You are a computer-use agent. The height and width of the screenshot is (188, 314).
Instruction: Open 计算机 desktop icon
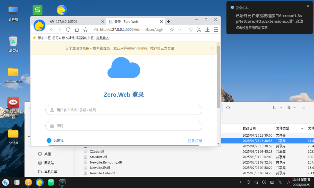(x=13, y=14)
